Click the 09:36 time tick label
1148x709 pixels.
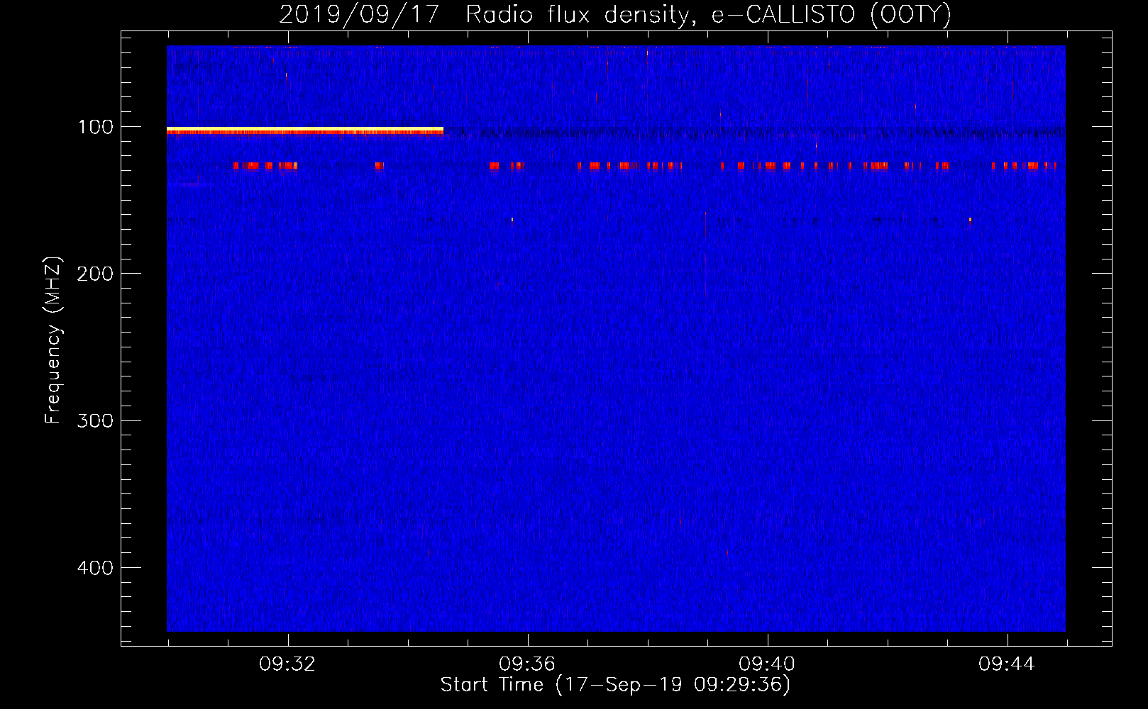tap(527, 664)
